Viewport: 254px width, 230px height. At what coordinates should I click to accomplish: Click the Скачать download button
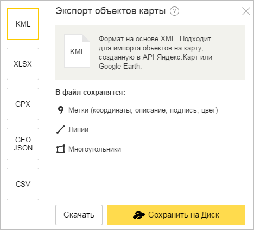[x=79, y=215]
